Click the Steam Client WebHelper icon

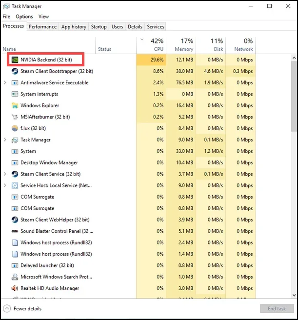(15, 220)
